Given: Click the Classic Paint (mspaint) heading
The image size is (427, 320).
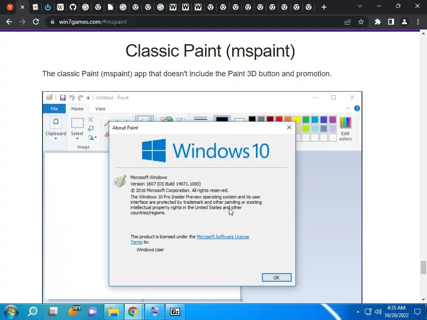Looking at the screenshot, I should pyautogui.click(x=210, y=51).
